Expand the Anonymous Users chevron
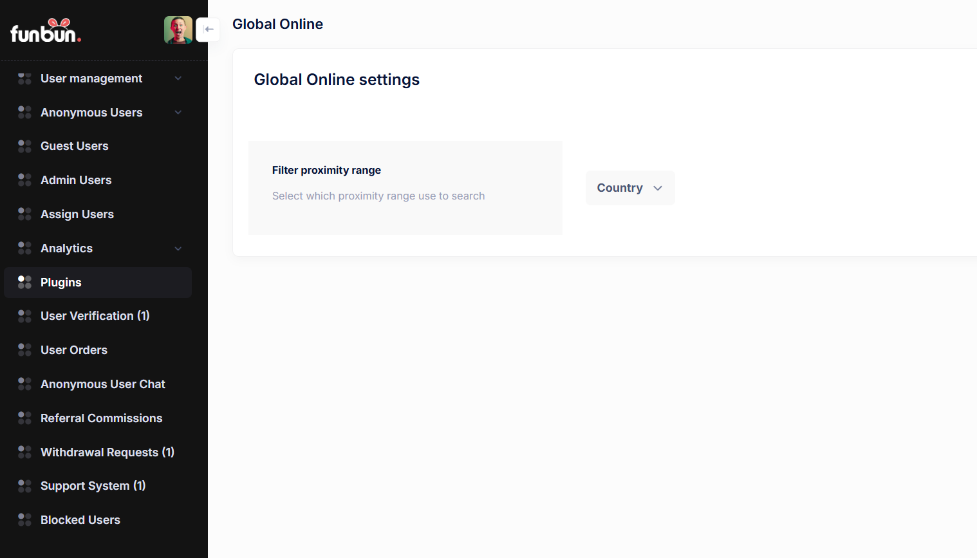 (x=178, y=113)
